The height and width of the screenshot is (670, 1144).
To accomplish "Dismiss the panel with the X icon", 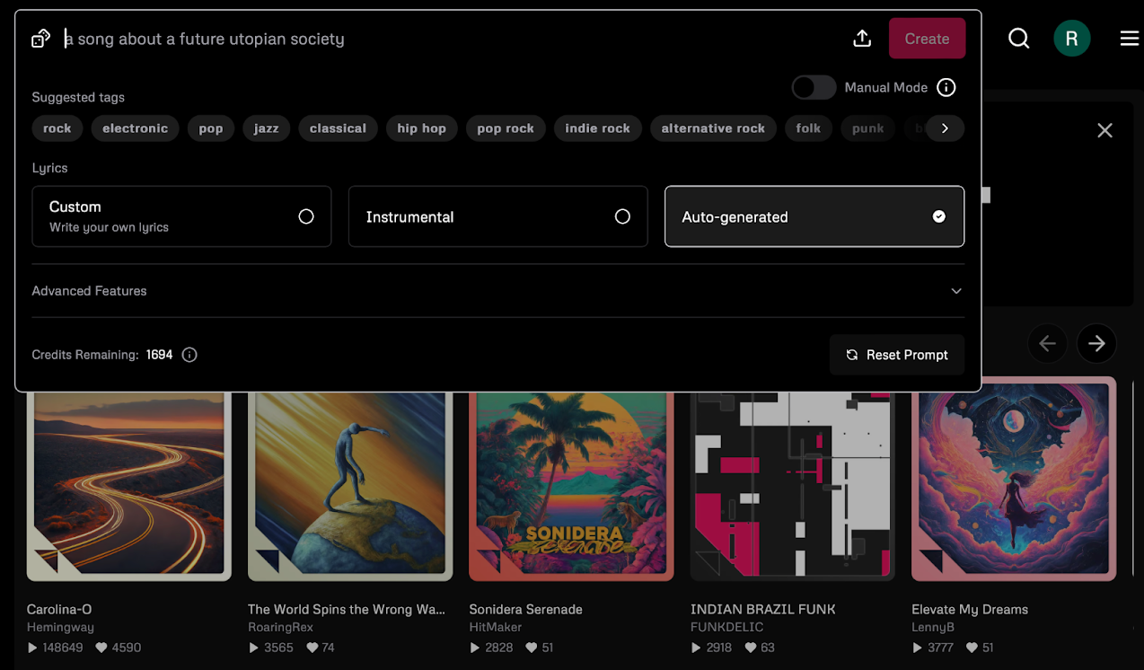I will point(1104,130).
